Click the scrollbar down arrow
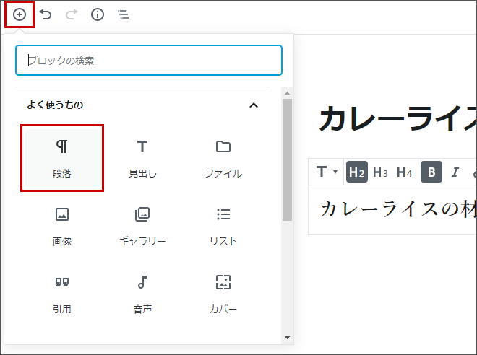 pos(287,338)
